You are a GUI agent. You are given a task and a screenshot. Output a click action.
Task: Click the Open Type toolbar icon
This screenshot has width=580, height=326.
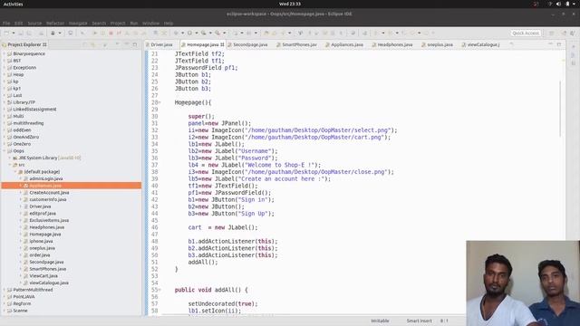coord(266,33)
